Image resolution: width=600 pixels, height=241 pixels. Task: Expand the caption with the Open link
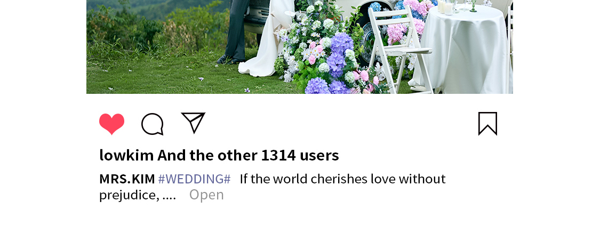[206, 195]
